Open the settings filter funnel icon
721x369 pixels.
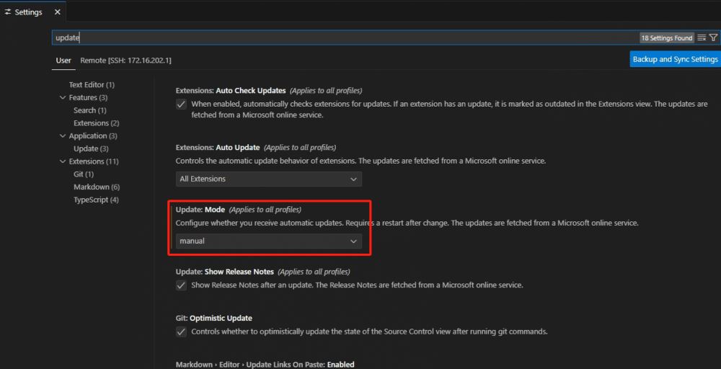pyautogui.click(x=713, y=37)
